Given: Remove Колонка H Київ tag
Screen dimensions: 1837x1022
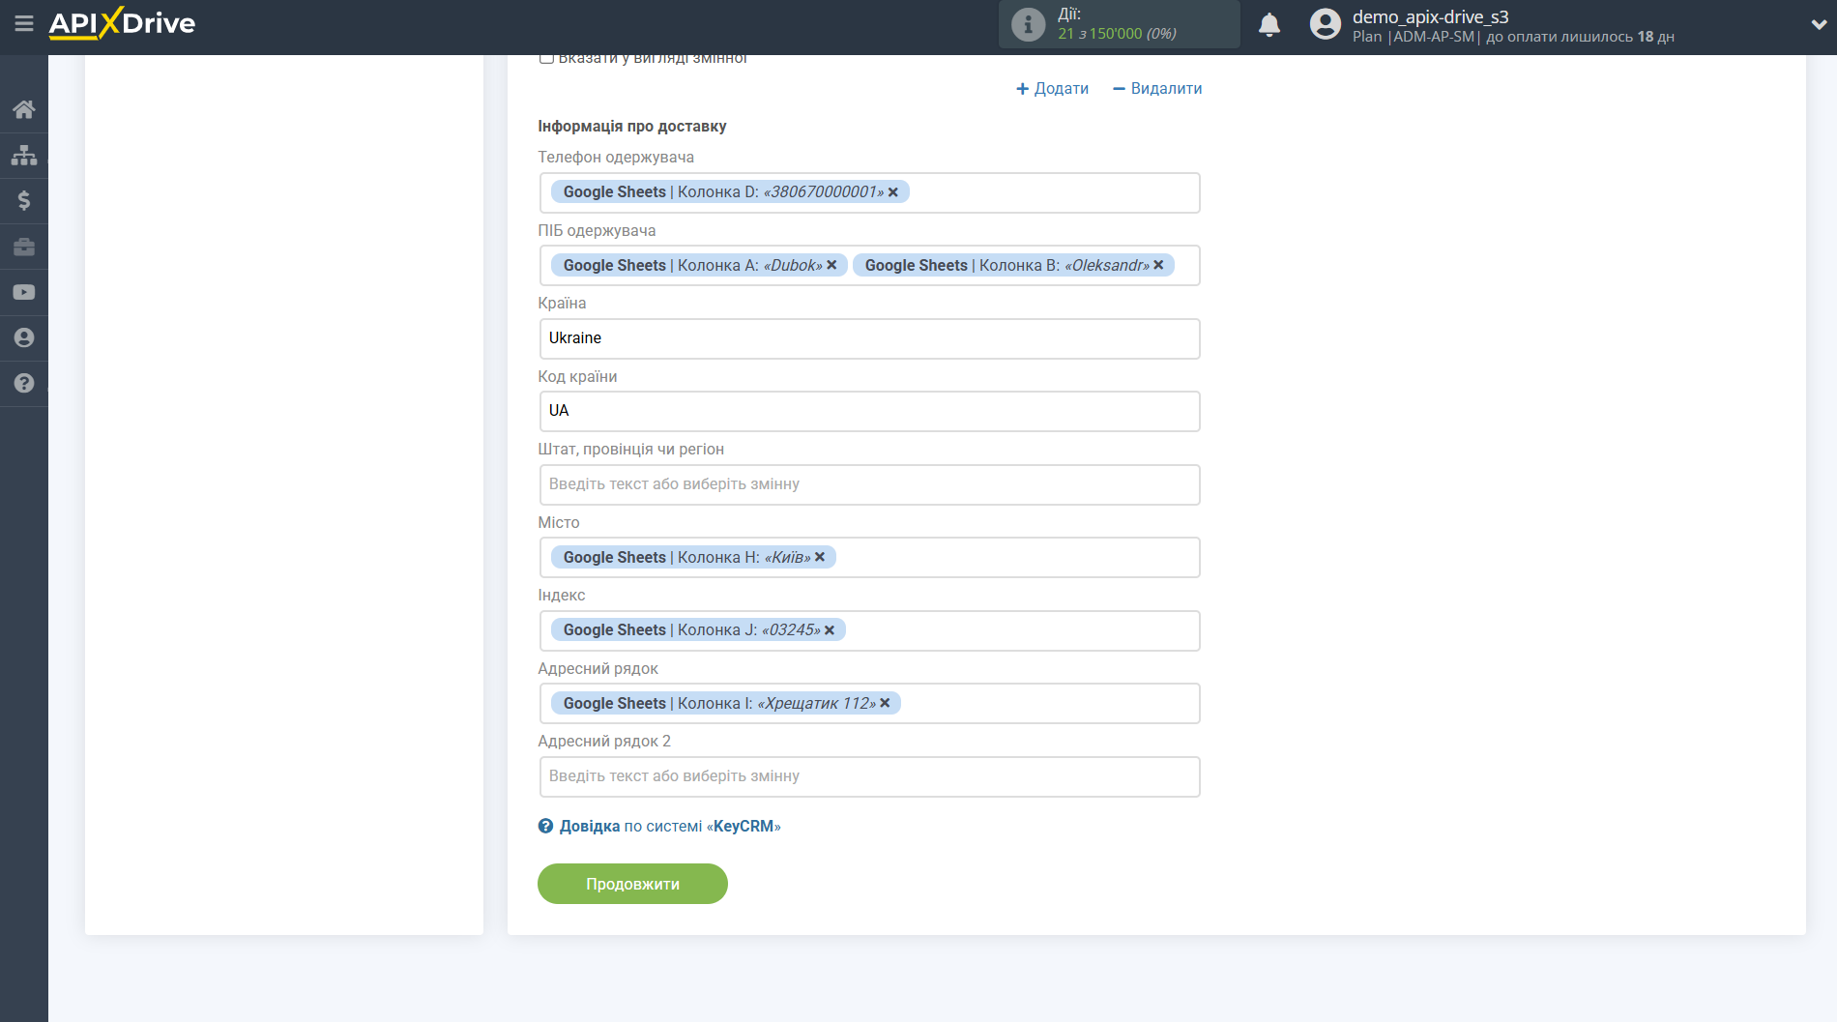Looking at the screenshot, I should (x=820, y=557).
